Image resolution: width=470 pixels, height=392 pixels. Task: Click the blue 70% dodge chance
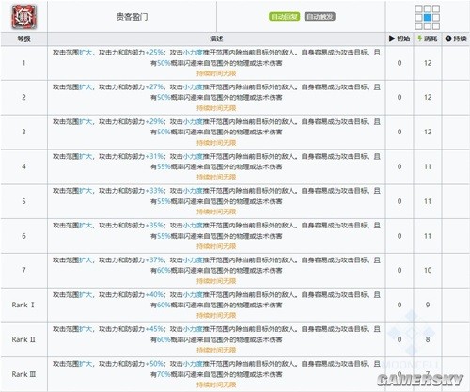point(164,374)
